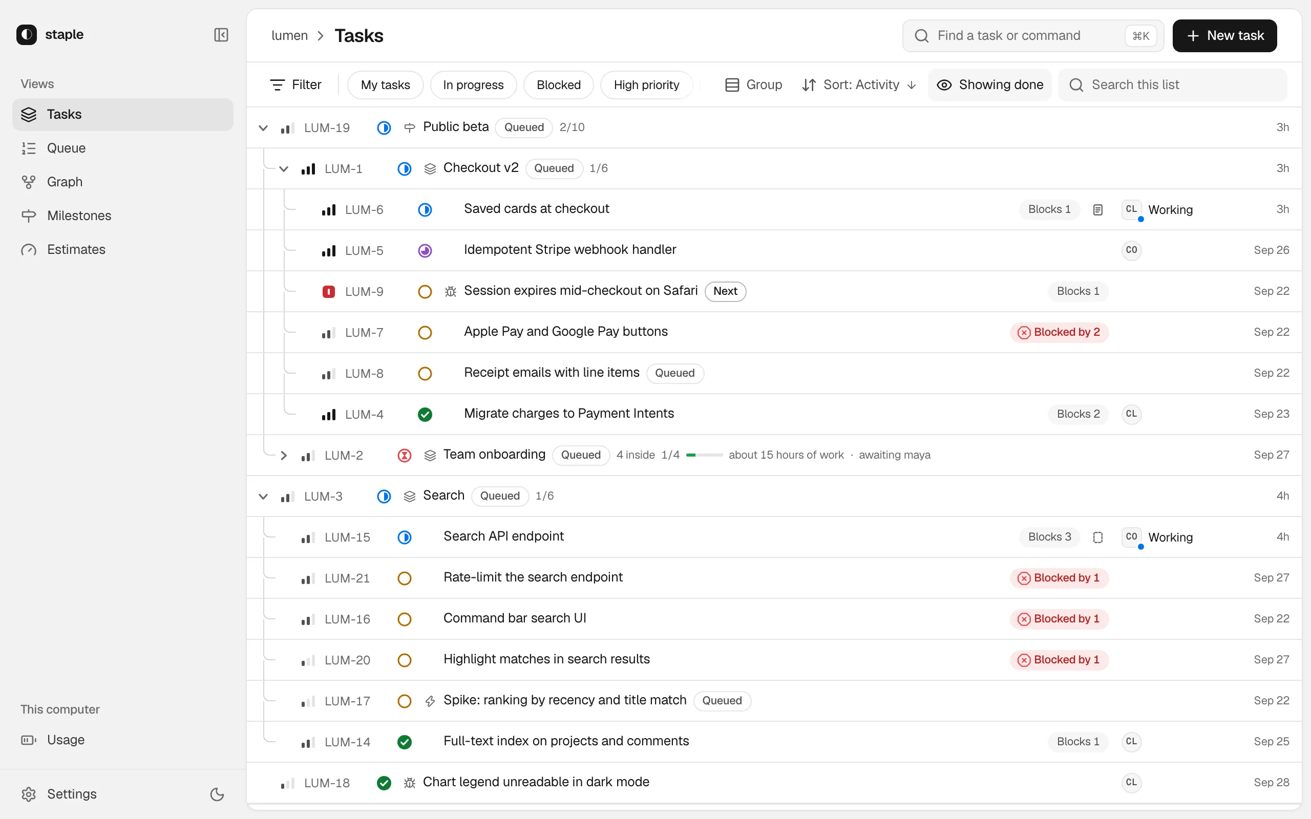Expand the LUM-2 Team onboarding group
Viewport: 1311px width, 819px height.
click(x=283, y=456)
